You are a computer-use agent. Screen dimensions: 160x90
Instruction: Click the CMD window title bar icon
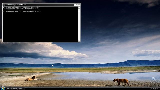tap(4, 5)
